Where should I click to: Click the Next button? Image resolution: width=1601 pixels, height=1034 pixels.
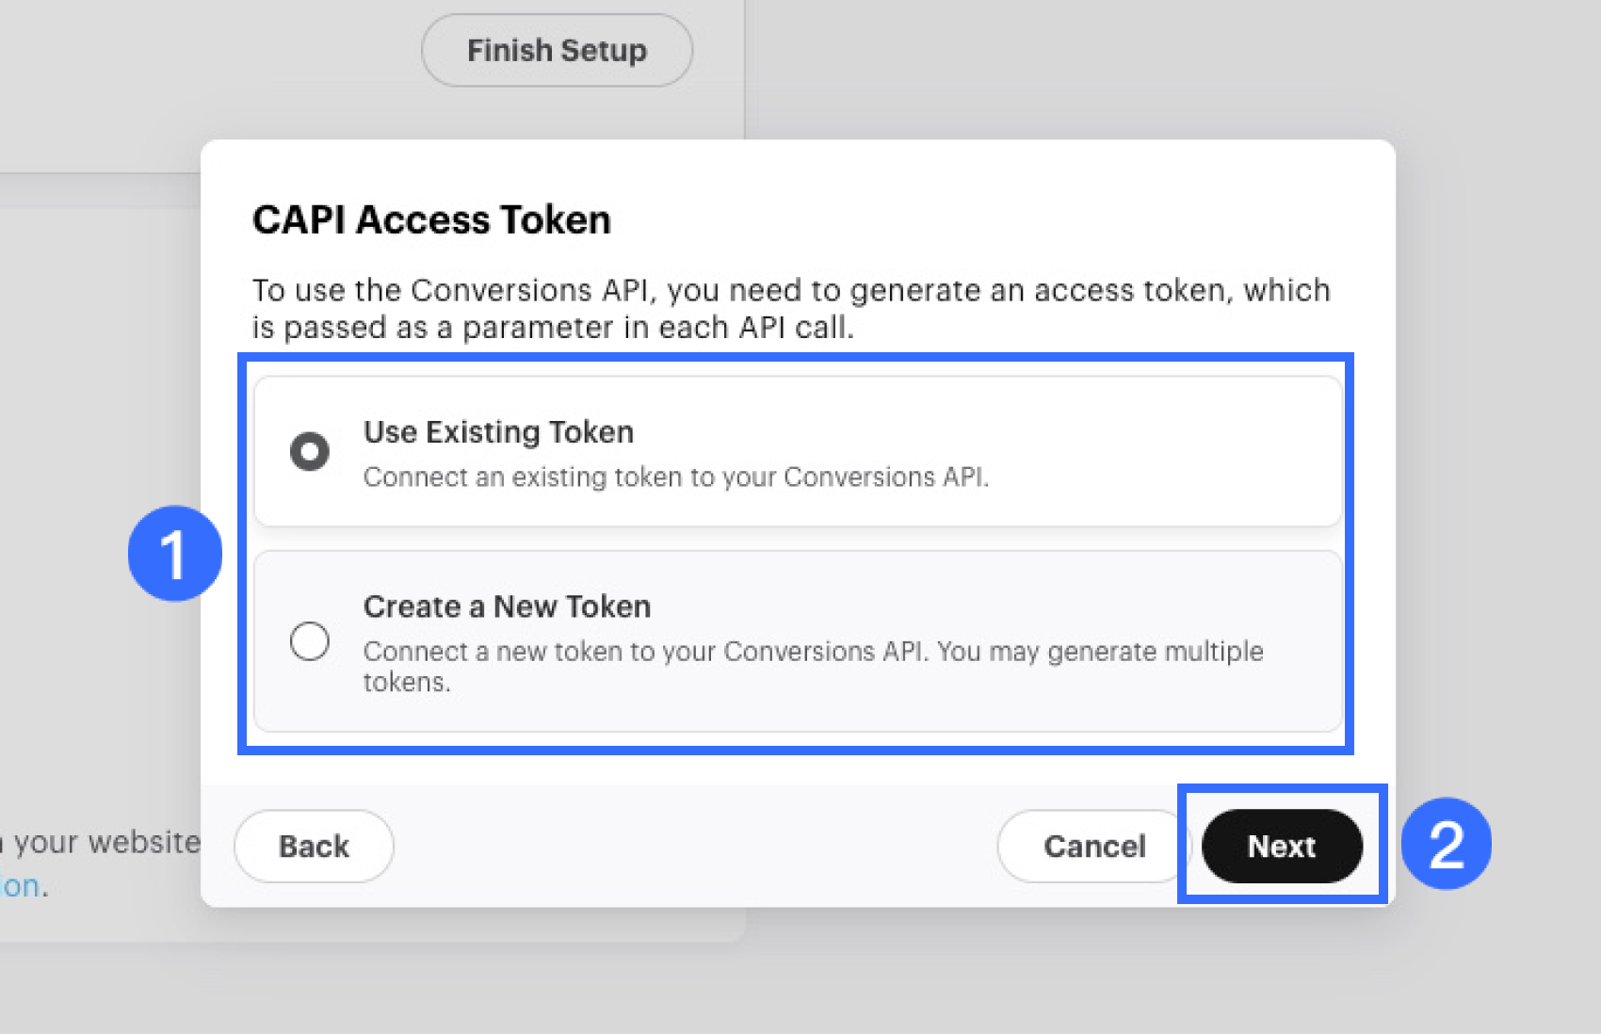tap(1282, 846)
